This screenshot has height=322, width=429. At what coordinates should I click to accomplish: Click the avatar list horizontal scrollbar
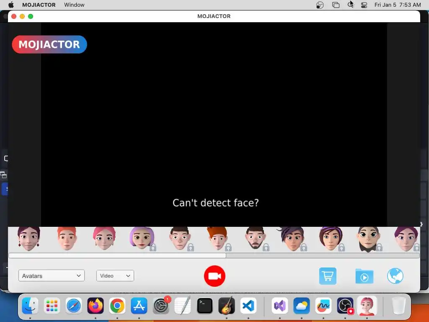click(x=214, y=255)
